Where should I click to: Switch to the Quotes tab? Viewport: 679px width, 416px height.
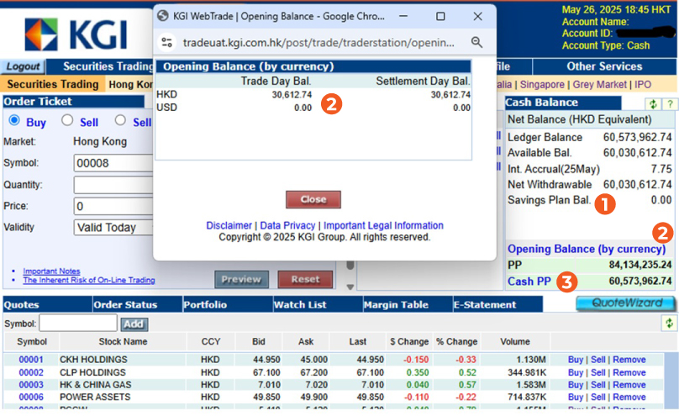coord(47,304)
